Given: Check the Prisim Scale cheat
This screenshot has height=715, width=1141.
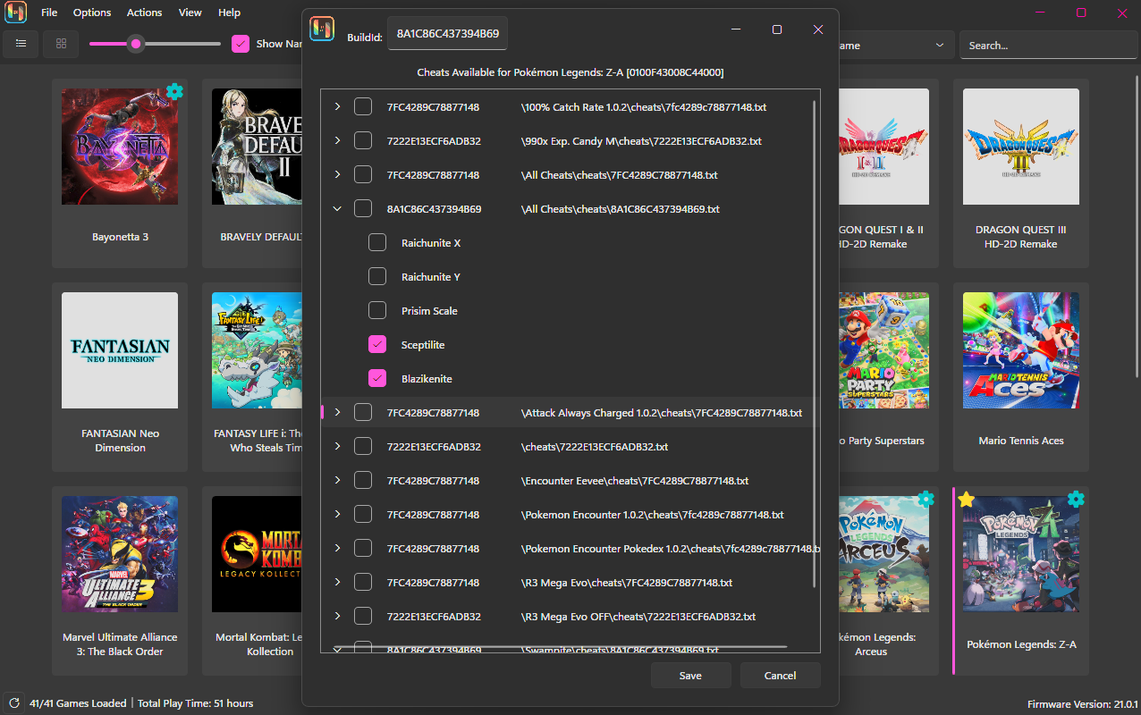Looking at the screenshot, I should tap(377, 311).
